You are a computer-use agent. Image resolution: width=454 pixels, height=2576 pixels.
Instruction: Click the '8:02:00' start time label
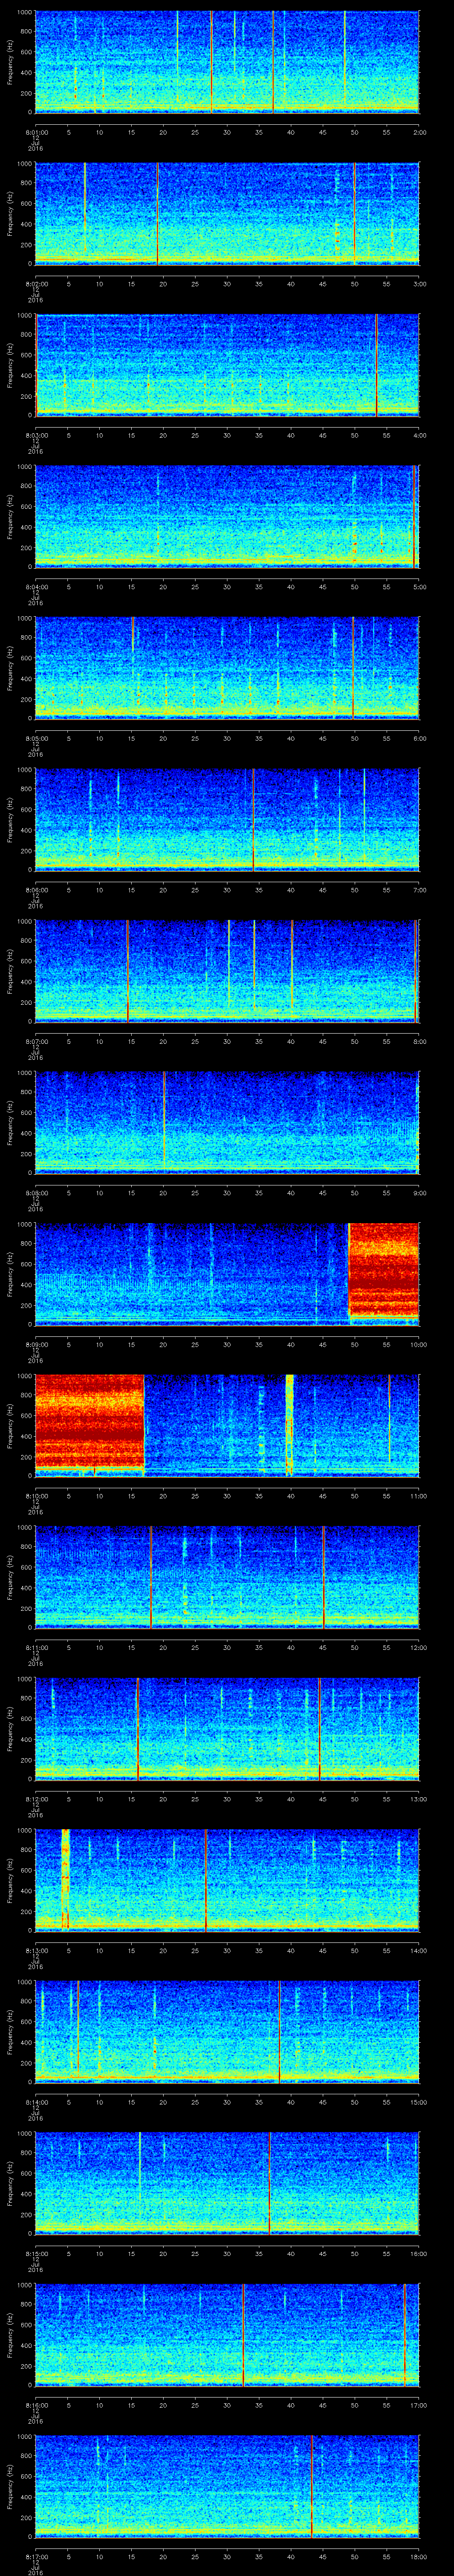pos(36,284)
